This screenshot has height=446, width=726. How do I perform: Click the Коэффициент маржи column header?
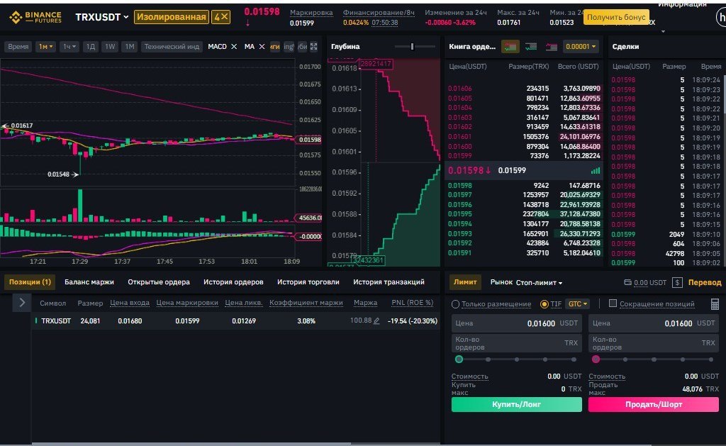[306, 303]
